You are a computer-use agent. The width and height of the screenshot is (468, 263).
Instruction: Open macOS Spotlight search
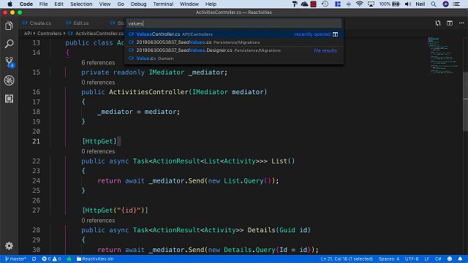(434, 4)
